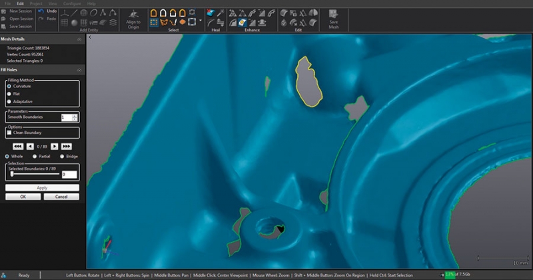Open the Project menu
This screenshot has height=280, width=533.
[x=36, y=3]
